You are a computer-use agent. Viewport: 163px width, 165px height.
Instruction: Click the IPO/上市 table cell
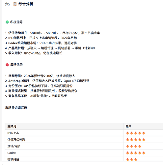pyautogui.click(x=64, y=133)
